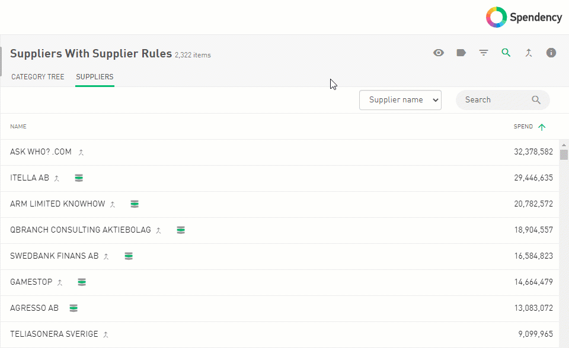569x348 pixels.
Task: Click the merge arrow icon in header
Action: 529,53
